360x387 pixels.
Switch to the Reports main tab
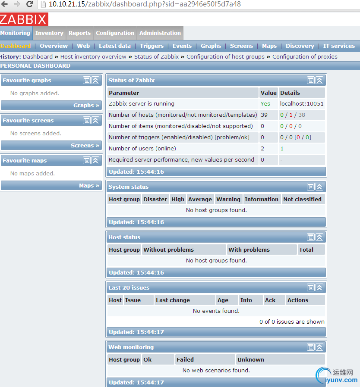[x=79, y=33]
